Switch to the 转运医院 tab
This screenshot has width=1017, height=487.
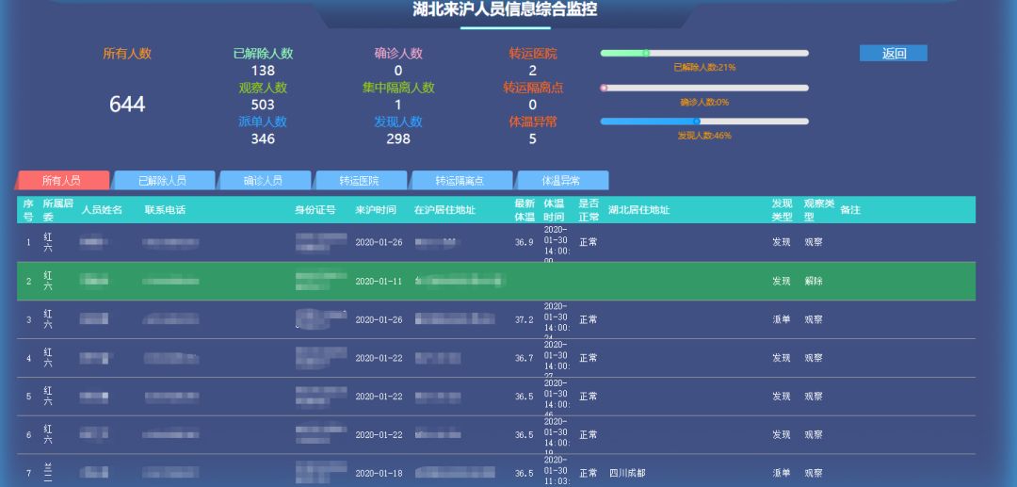tap(360, 181)
